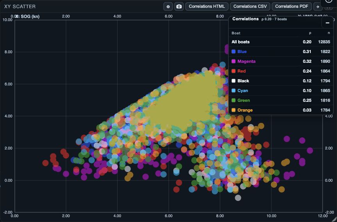Viewport: 337px width, 222px height.
Task: Click the Magenta boat color swatch
Action: coord(234,61)
